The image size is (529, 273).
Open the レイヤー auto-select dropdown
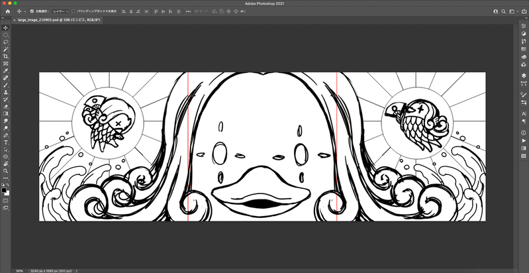point(59,12)
